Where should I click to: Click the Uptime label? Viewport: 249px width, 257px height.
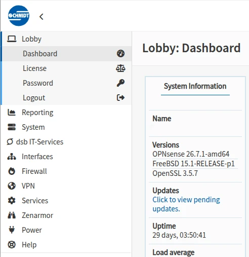point(164,226)
